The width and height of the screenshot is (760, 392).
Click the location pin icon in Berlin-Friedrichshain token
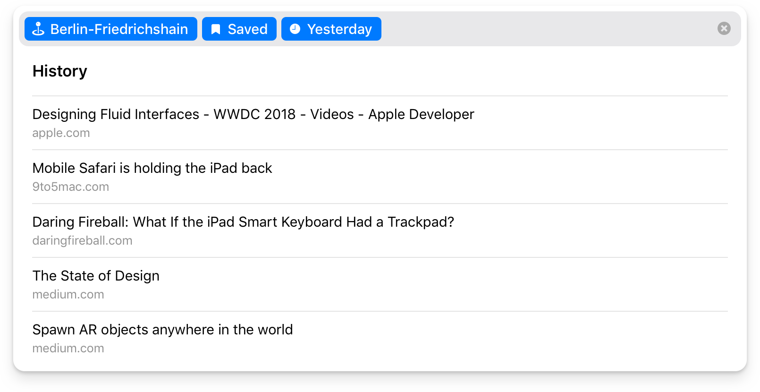click(38, 29)
